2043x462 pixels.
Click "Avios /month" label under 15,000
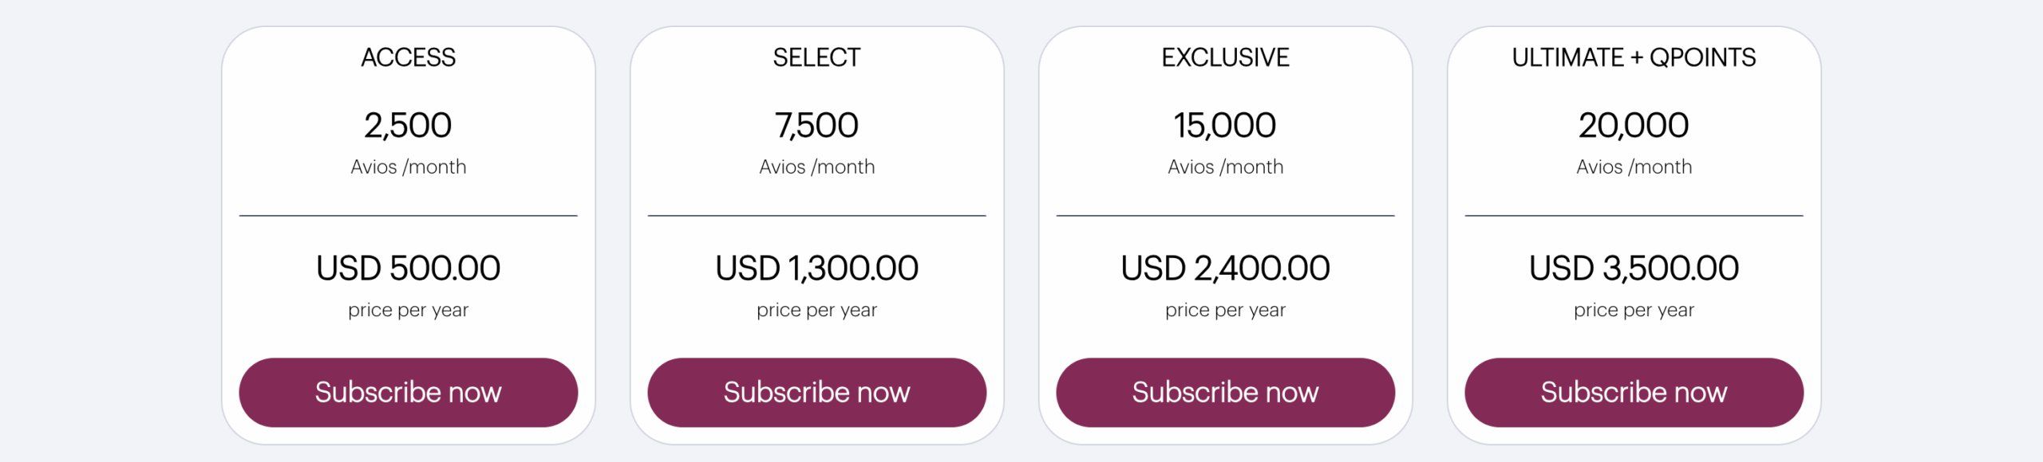tap(1225, 166)
